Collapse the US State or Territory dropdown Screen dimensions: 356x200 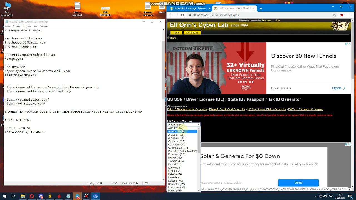(184, 124)
